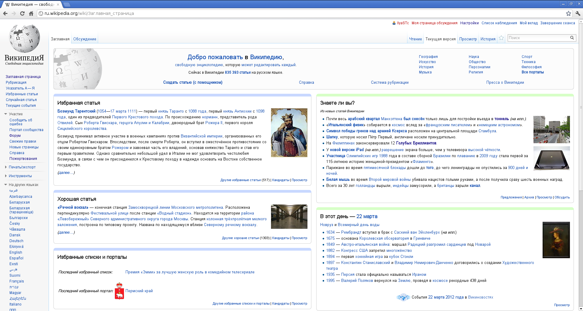The image size is (583, 311).
Task: Open a new browser tab
Action: [67, 4]
